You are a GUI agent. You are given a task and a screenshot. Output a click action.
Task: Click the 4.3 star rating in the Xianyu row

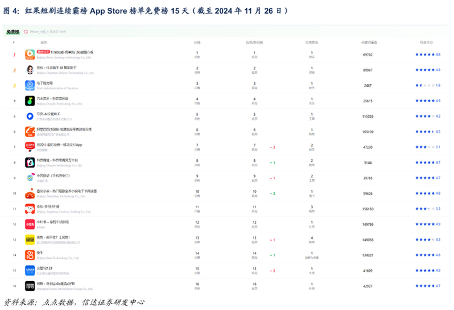tap(427, 240)
